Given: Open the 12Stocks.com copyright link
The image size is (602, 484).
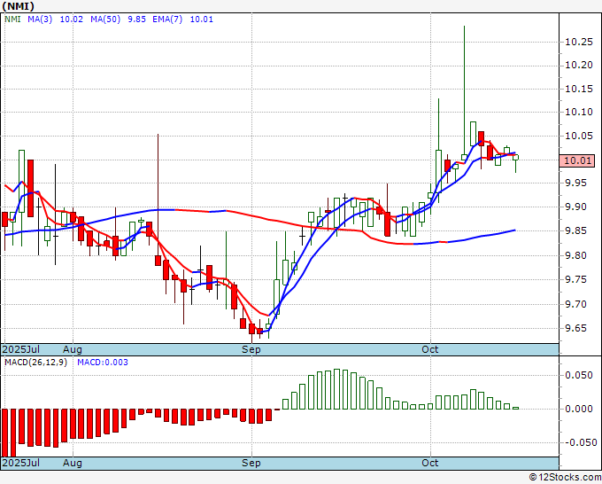Looking at the screenshot, I should click(x=565, y=478).
